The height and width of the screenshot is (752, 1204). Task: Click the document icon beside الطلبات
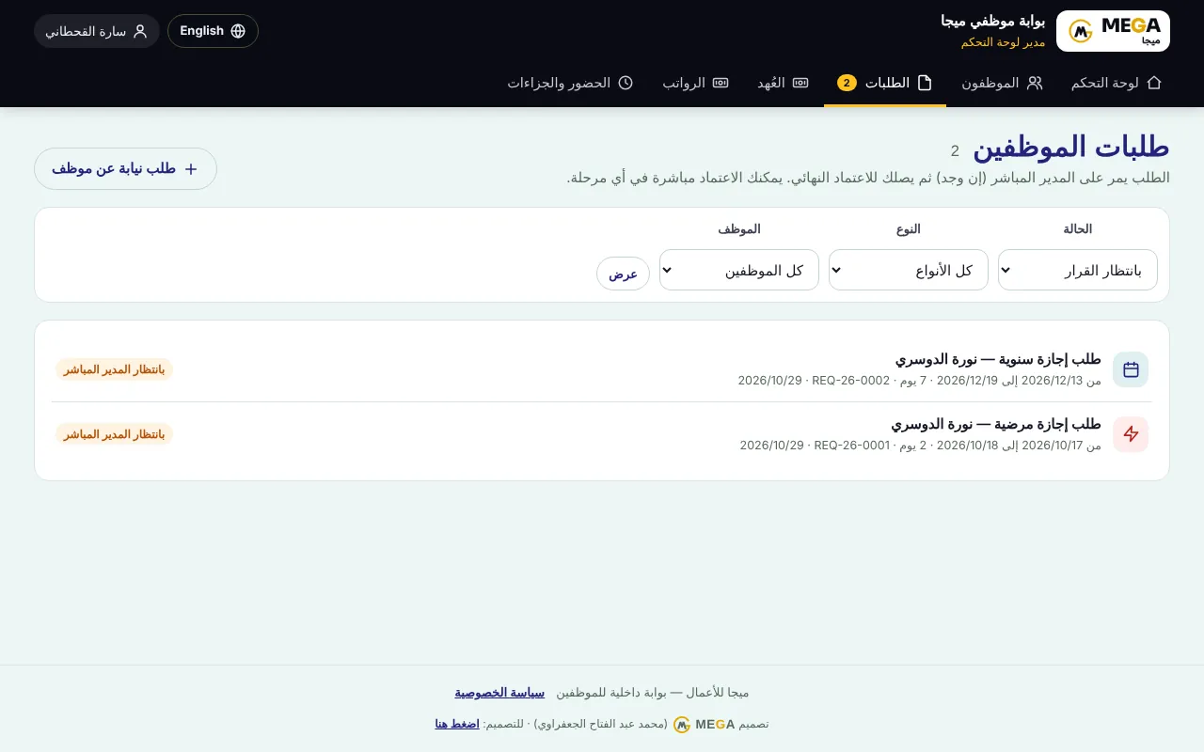(925, 83)
